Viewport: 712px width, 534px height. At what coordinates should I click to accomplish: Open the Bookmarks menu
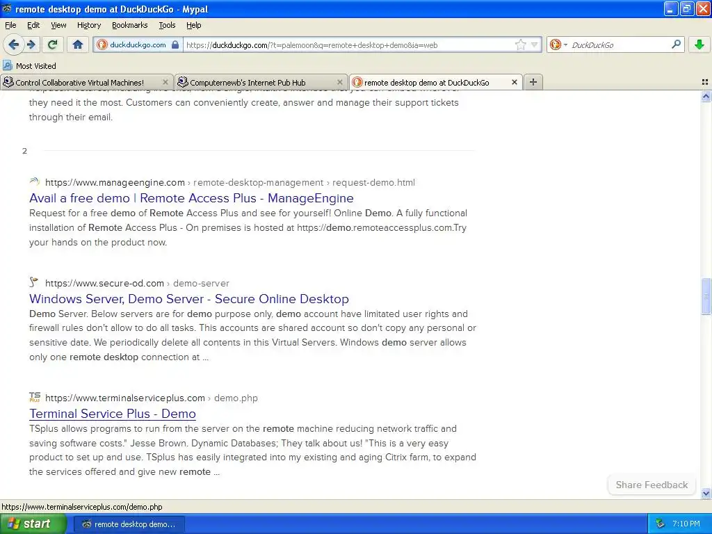click(129, 25)
